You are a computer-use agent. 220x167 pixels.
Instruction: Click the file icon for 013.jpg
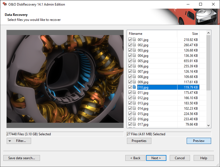coord(135,103)
